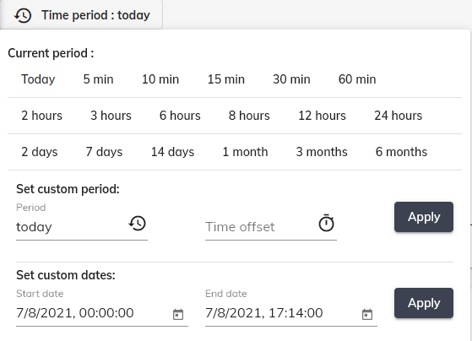Image resolution: width=472 pixels, height=341 pixels.
Task: Choose the 24 hours period
Action: 399,116
